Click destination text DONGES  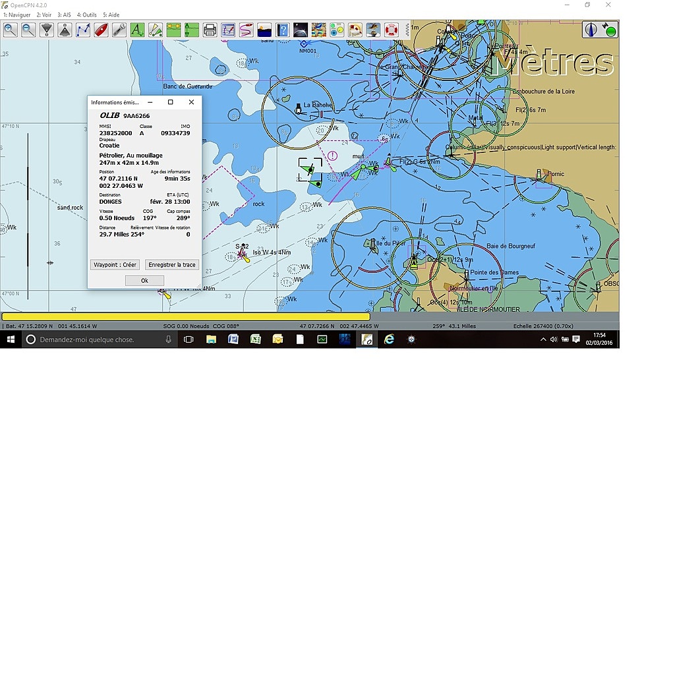coord(110,202)
